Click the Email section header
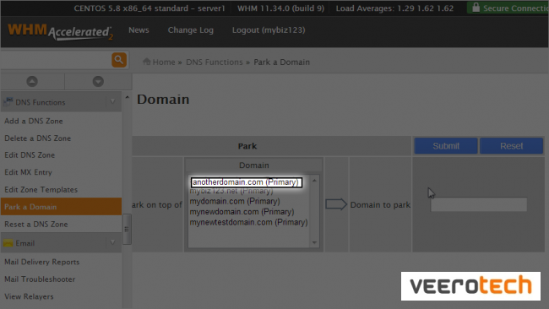549x309 pixels. [61, 243]
